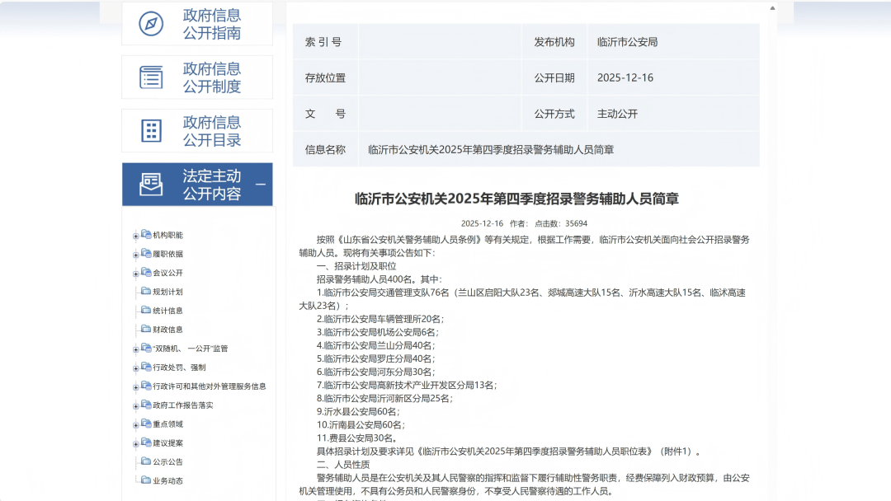The width and height of the screenshot is (891, 501).
Task: Open the 政府信息公开制度 menu item
Action: pyautogui.click(x=212, y=77)
